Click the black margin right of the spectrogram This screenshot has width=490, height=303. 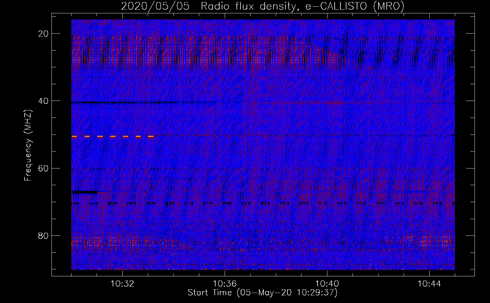tap(464, 145)
